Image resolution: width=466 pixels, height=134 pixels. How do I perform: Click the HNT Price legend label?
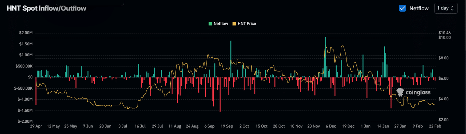247,24
